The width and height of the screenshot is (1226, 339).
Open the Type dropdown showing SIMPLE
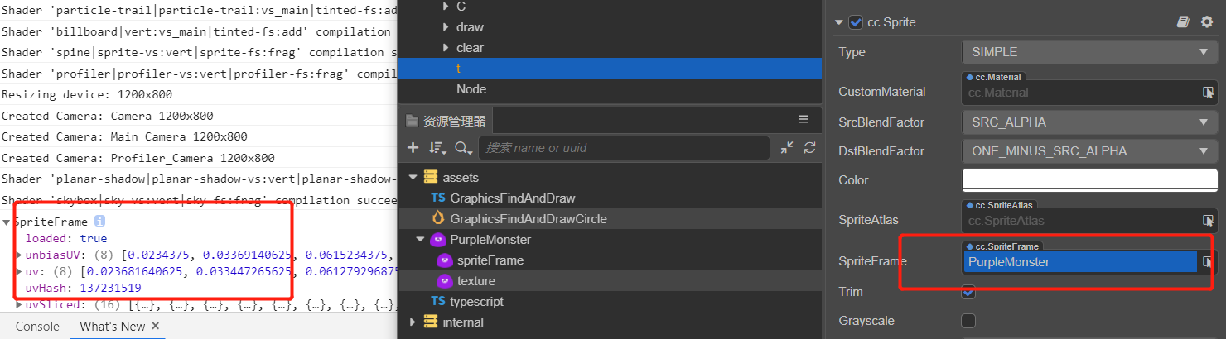click(1089, 52)
